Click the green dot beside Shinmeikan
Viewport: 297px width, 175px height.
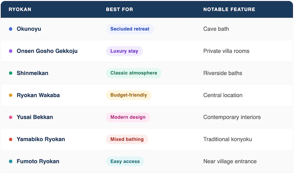[x=11, y=73]
